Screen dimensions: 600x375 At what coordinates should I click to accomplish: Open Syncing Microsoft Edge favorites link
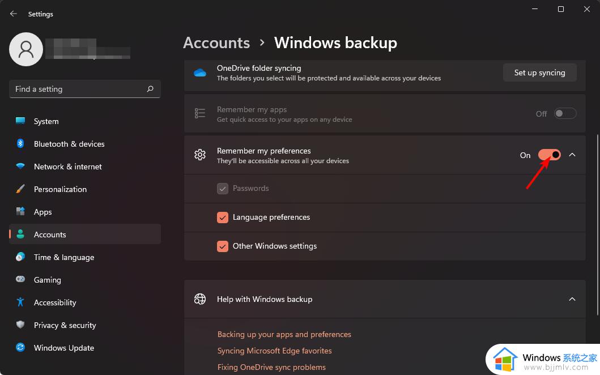coord(274,351)
